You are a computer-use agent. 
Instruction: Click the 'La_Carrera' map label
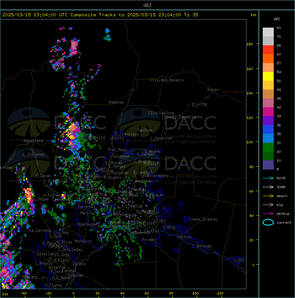(40, 230)
